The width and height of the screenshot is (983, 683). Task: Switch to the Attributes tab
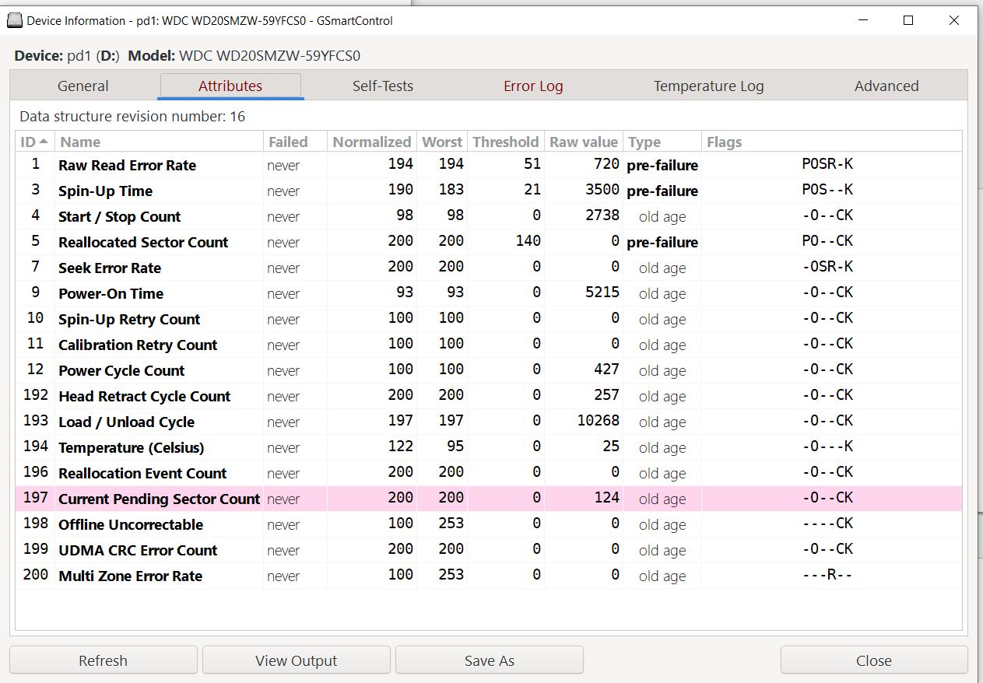tap(230, 86)
